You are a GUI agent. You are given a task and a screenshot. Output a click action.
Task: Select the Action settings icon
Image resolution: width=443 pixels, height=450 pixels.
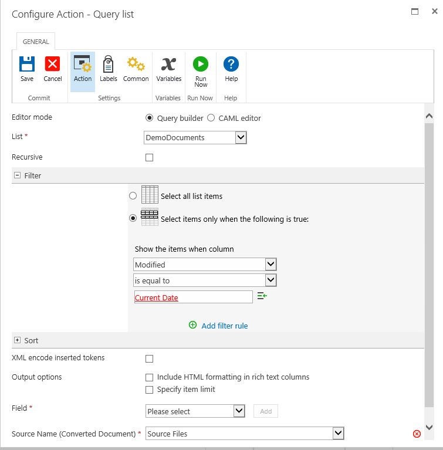point(83,65)
